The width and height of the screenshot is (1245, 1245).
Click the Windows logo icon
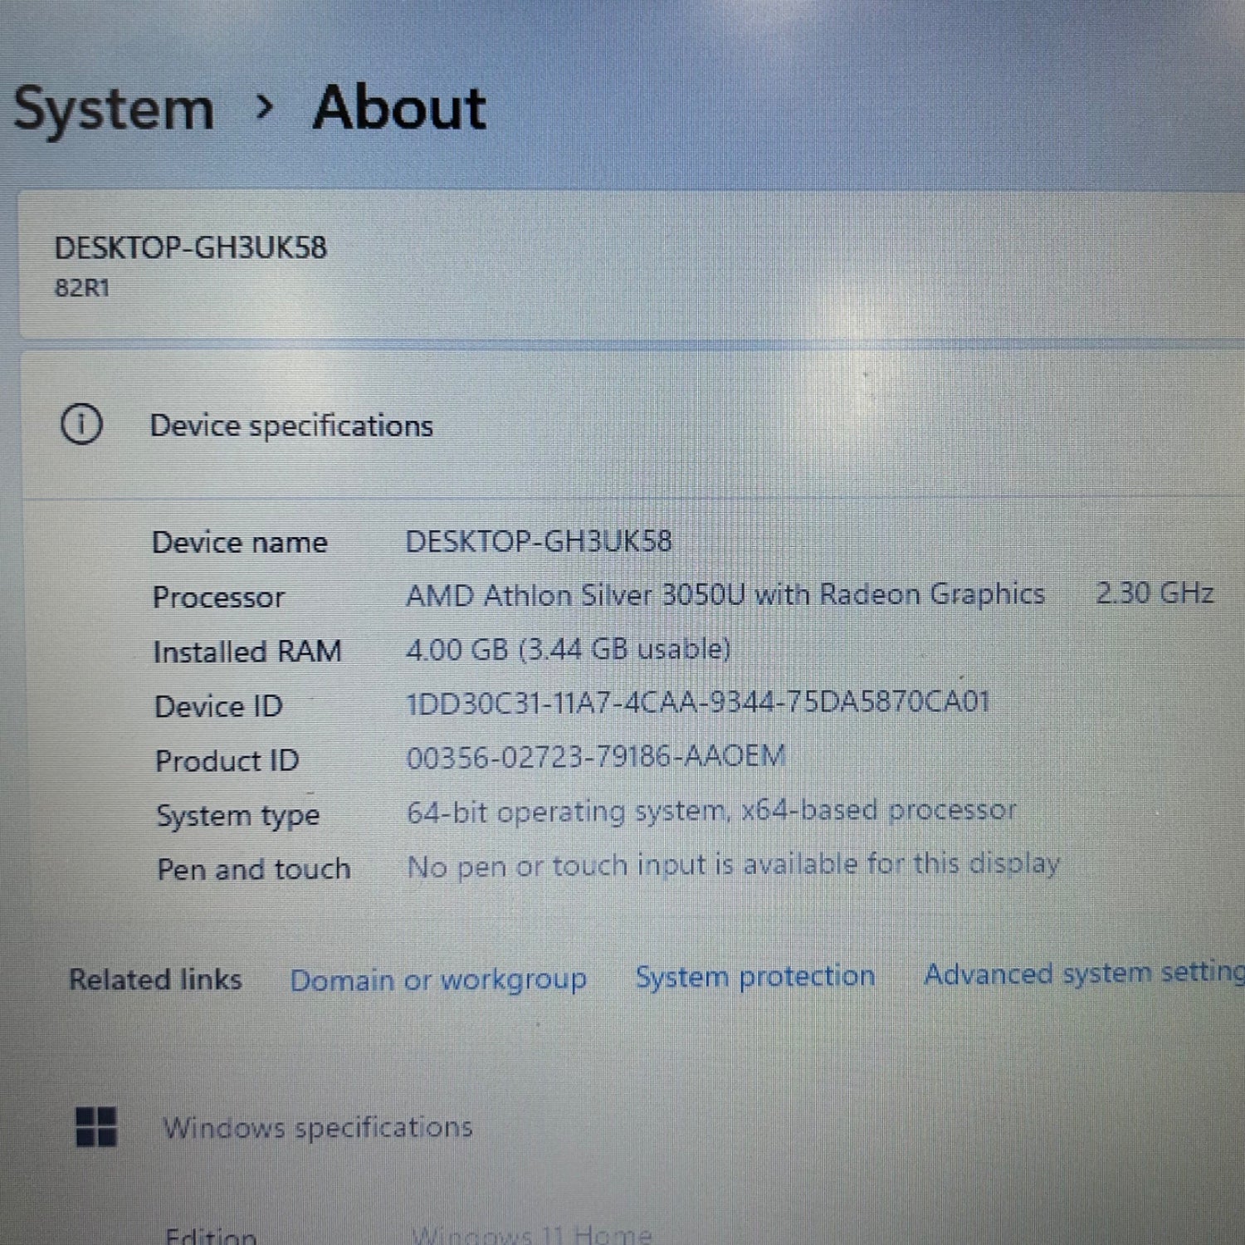tap(96, 1126)
